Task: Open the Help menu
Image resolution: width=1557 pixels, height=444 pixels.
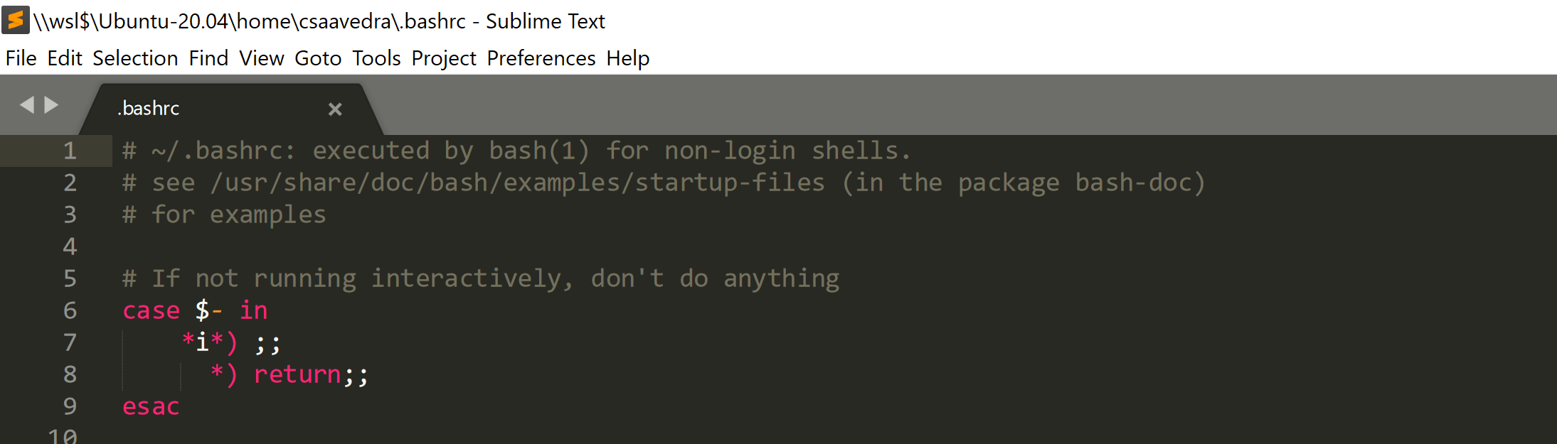Action: click(627, 58)
